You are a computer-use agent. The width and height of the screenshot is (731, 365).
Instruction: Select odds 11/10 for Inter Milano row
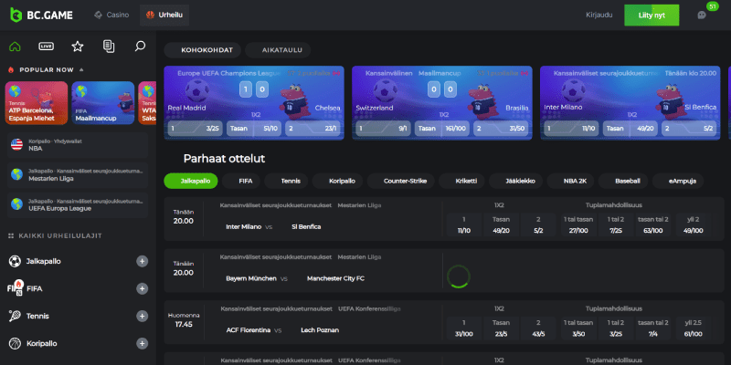point(464,224)
